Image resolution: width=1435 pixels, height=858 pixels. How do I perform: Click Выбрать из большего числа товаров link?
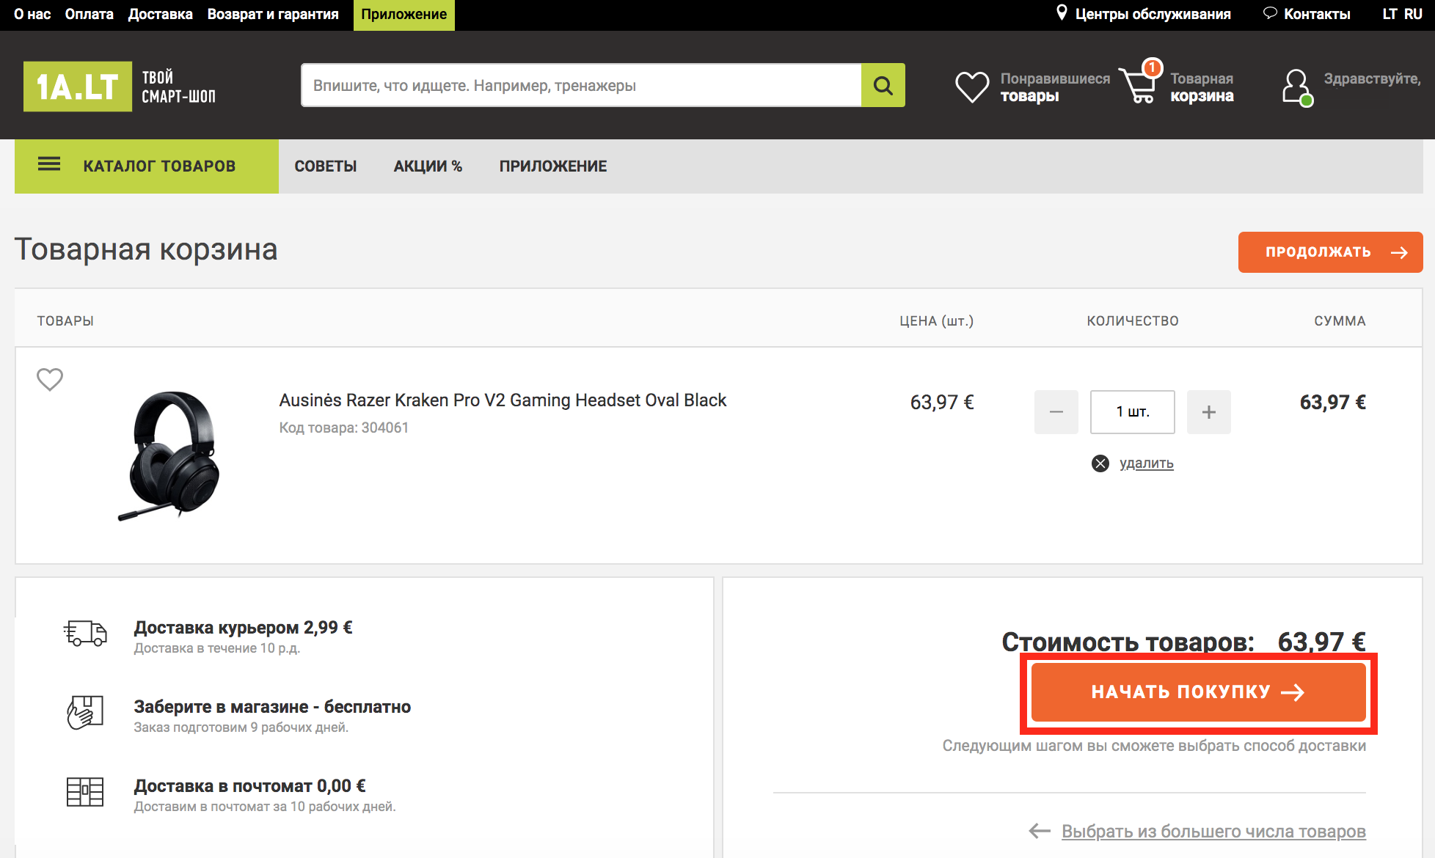(x=1214, y=832)
